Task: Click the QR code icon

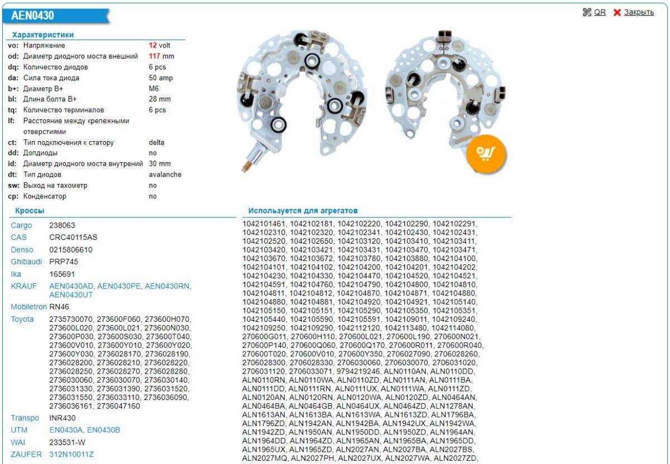Action: coord(586,12)
